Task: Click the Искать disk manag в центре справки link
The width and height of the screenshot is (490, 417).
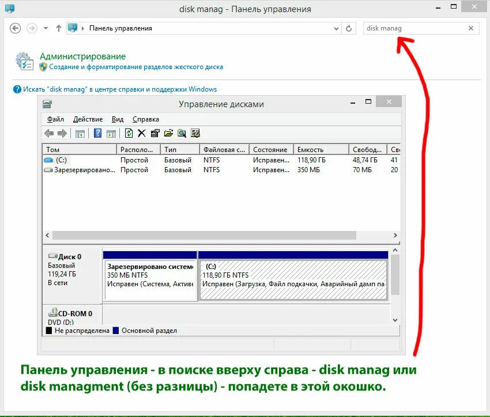Action: tap(120, 89)
